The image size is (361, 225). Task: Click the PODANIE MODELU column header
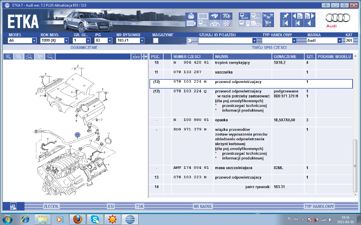click(334, 57)
